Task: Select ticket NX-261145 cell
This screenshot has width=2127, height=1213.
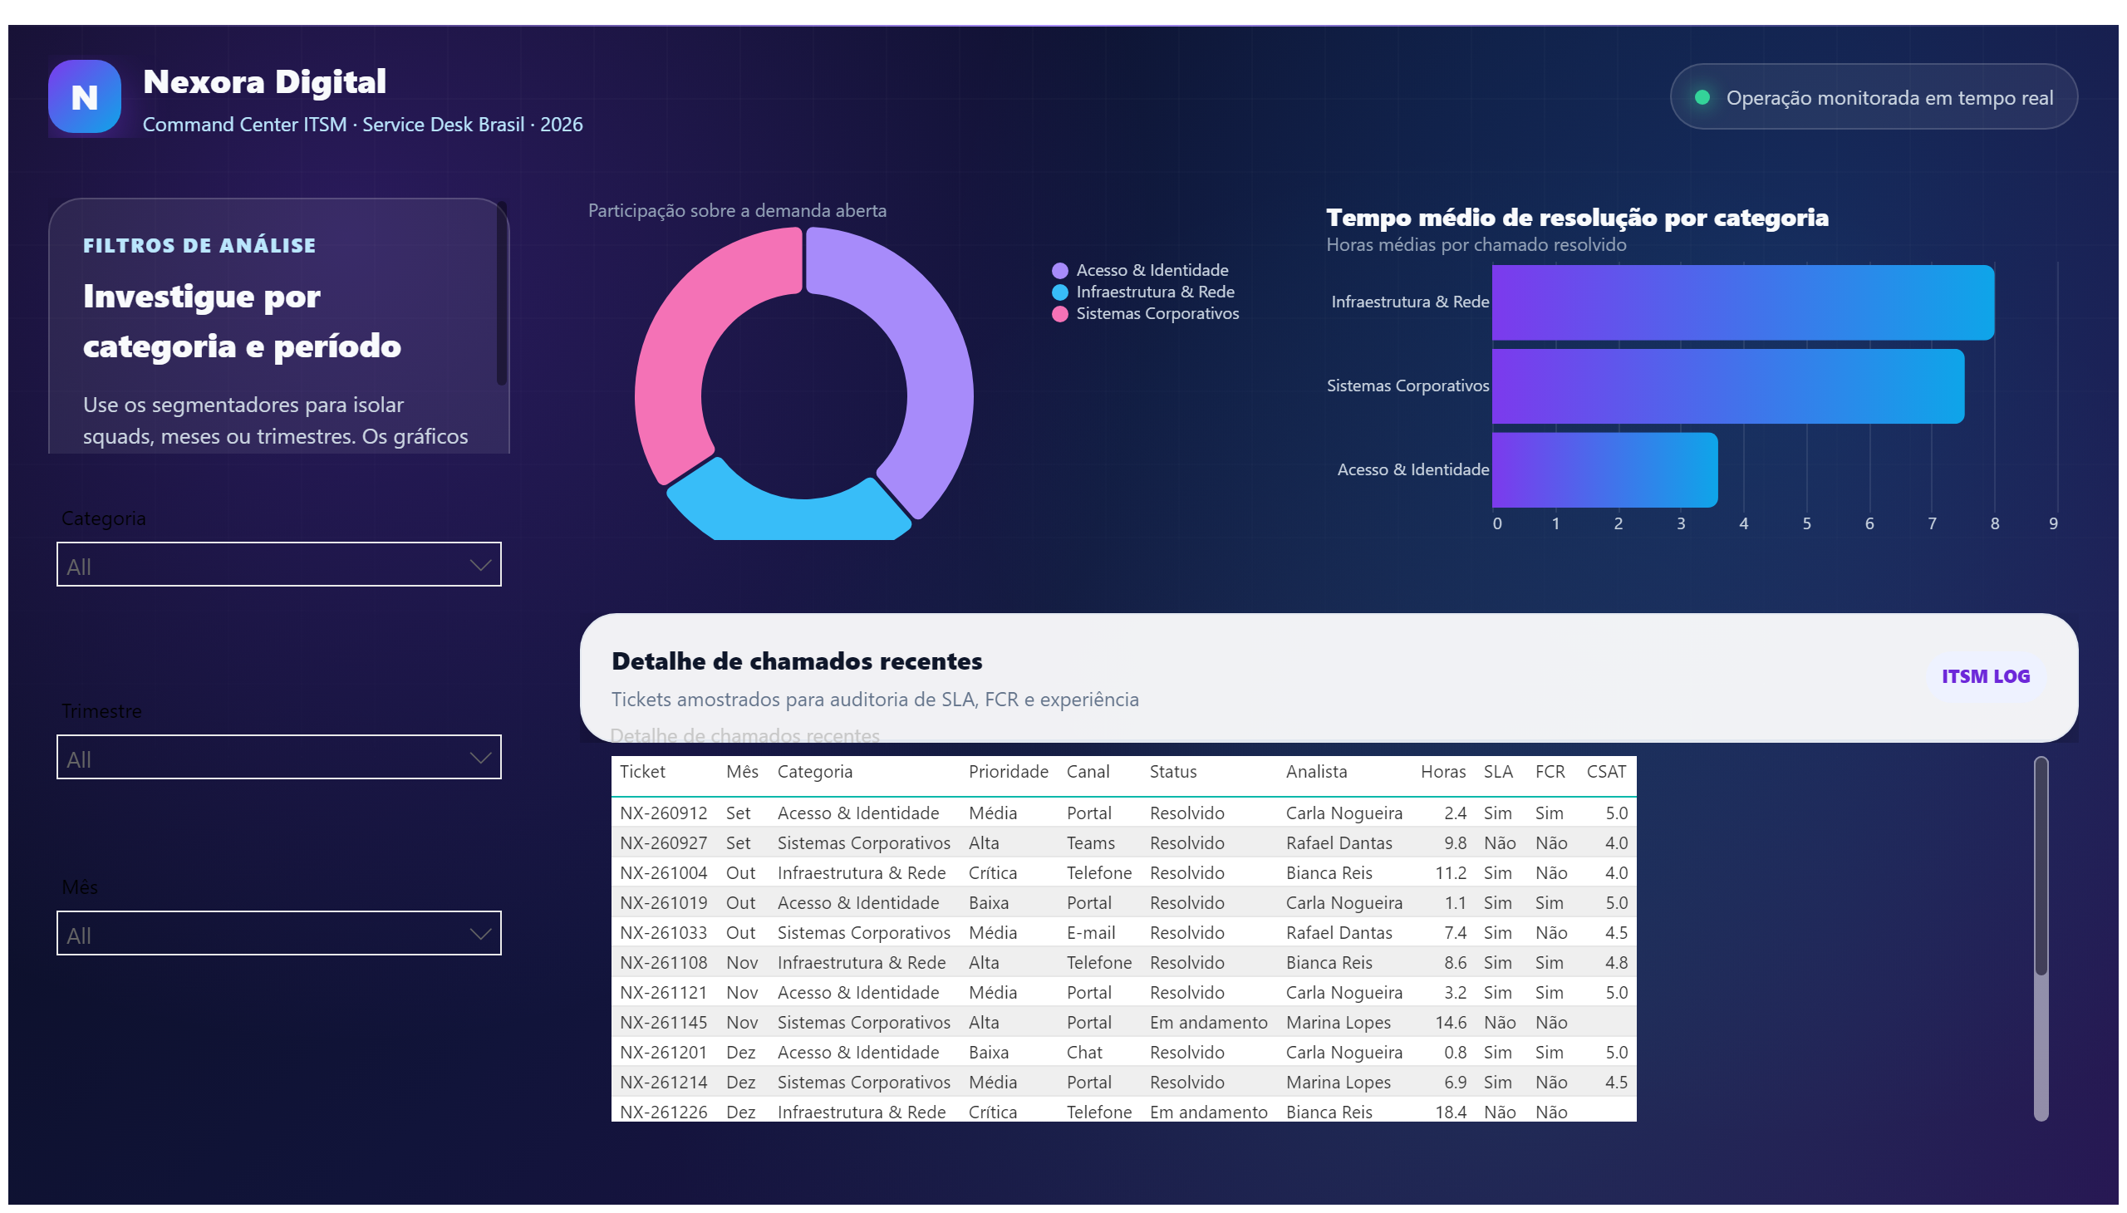Action: (x=663, y=1023)
